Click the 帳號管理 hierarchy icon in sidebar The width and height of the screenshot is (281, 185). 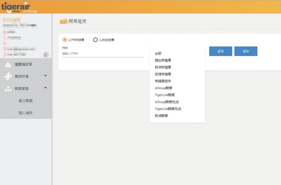(x=8, y=89)
